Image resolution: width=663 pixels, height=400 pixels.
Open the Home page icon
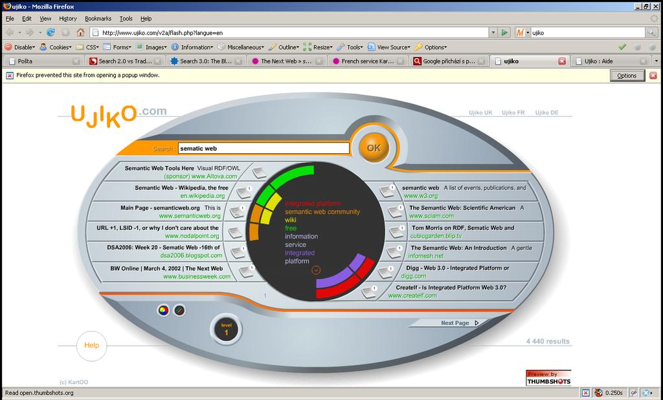(80, 32)
